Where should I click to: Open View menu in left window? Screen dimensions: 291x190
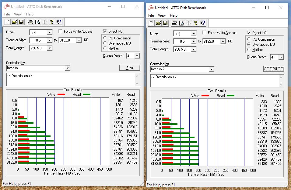click(x=18, y=14)
